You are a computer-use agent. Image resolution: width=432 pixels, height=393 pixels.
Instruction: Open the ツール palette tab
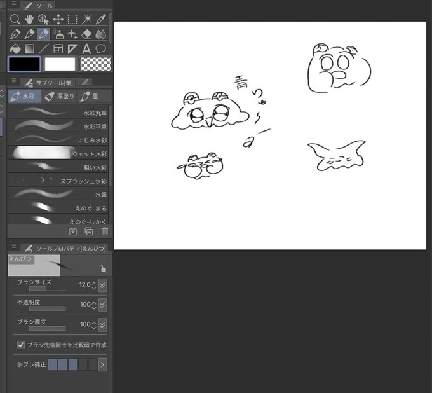[38, 5]
